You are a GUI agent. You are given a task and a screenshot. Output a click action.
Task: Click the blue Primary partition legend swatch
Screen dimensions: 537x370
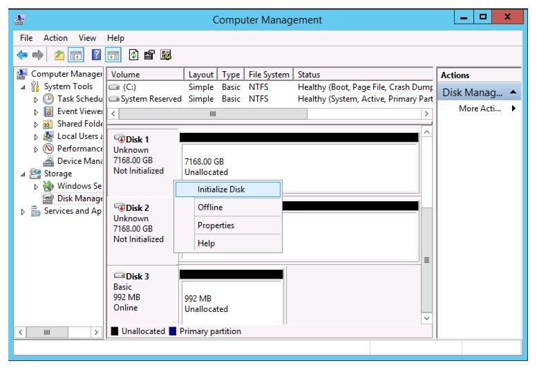click(173, 331)
